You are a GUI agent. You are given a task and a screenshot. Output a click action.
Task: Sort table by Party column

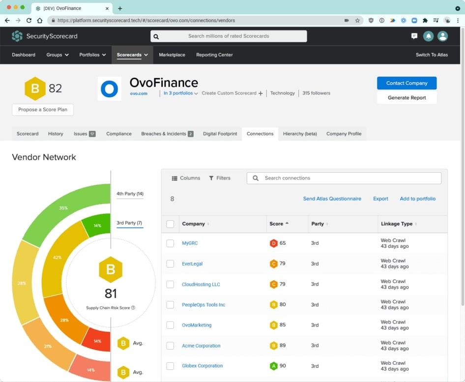(x=320, y=224)
